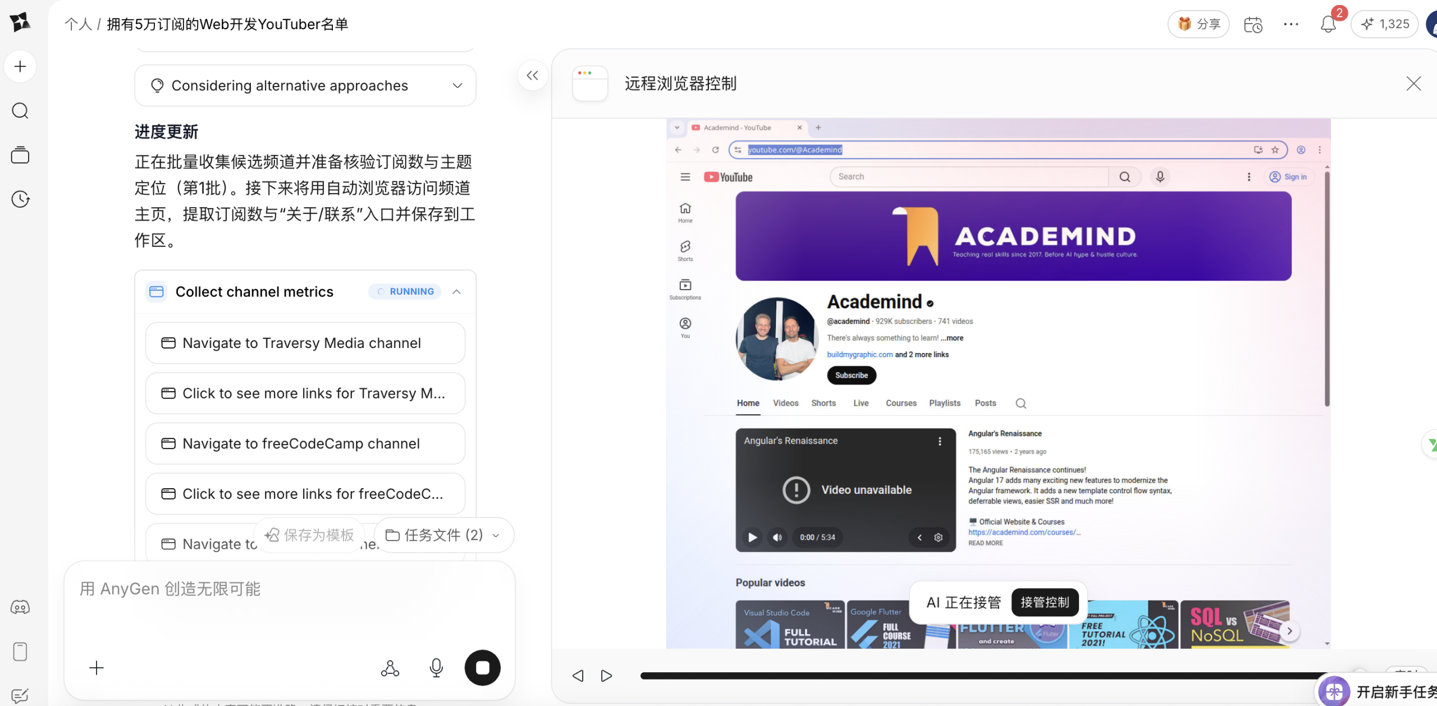Click the Subscribe button on Academind channel
Image resolution: width=1437 pixels, height=706 pixels.
click(x=851, y=375)
